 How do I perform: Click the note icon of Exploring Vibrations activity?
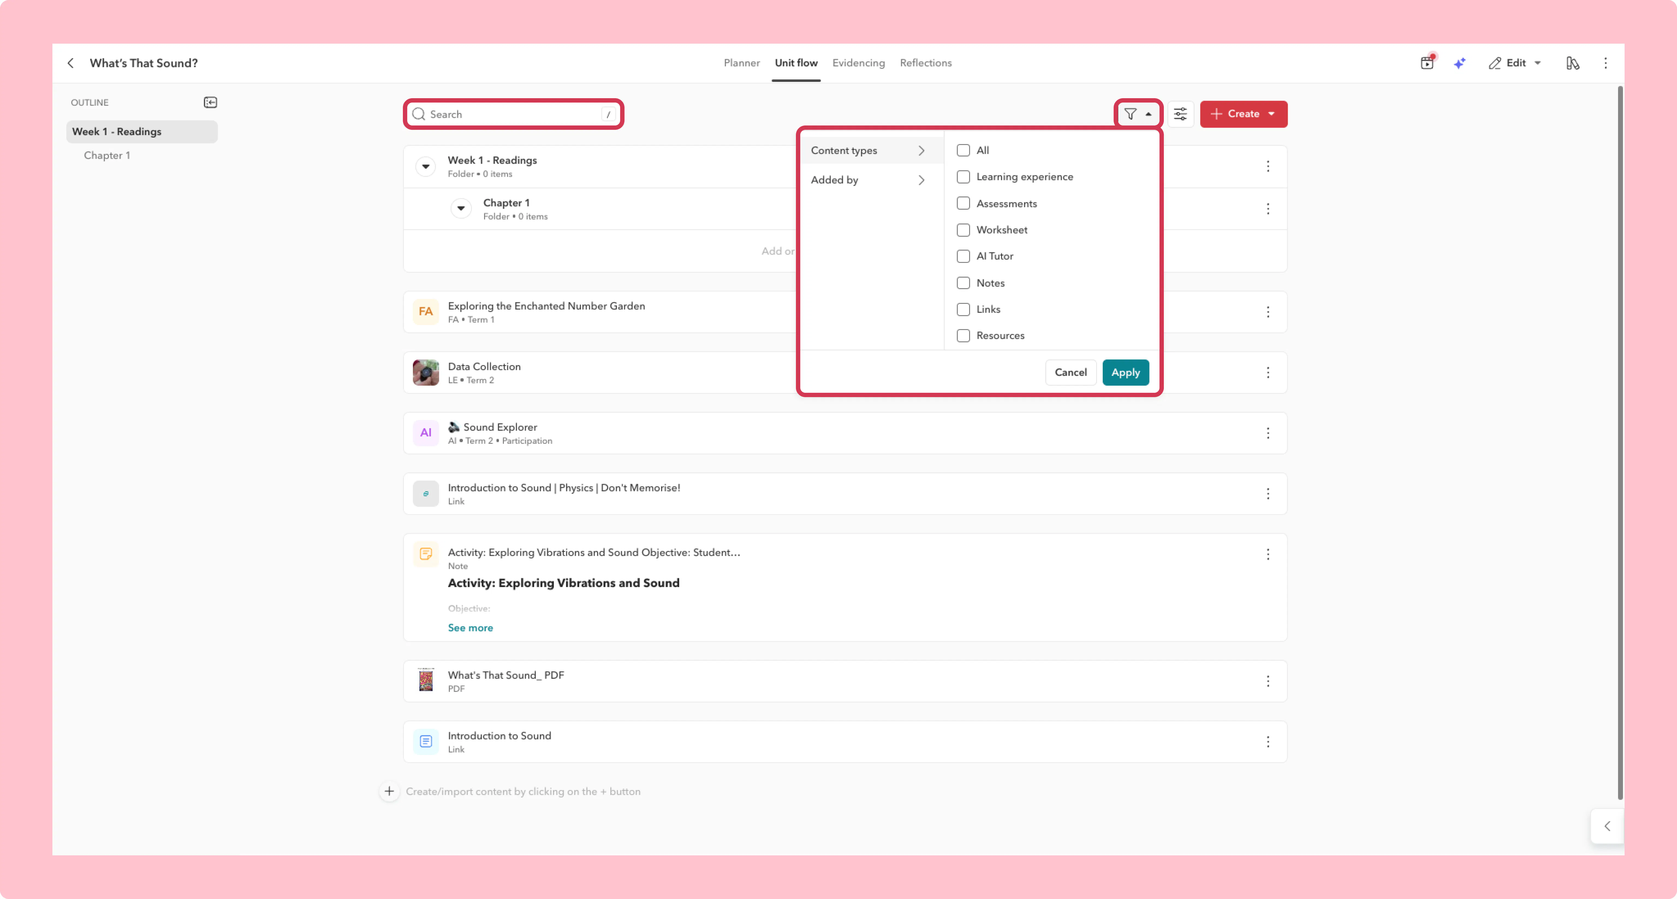tap(426, 554)
